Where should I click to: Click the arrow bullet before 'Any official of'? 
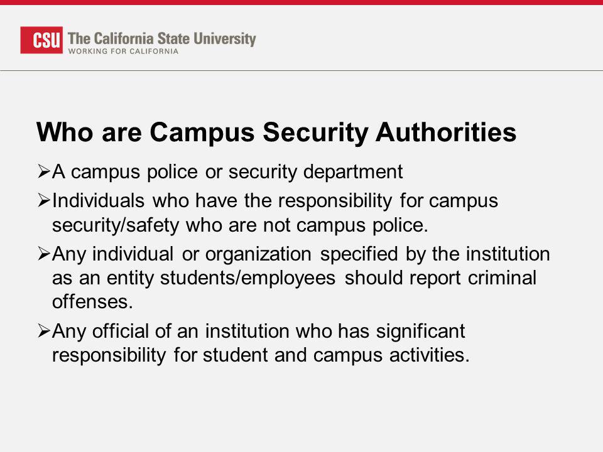pyautogui.click(x=44, y=331)
